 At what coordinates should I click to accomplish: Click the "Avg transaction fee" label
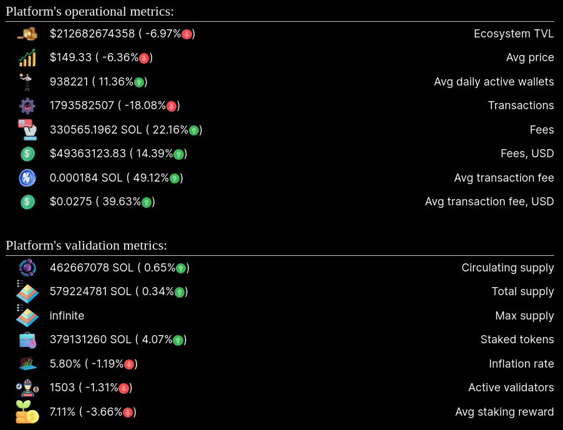point(504,178)
